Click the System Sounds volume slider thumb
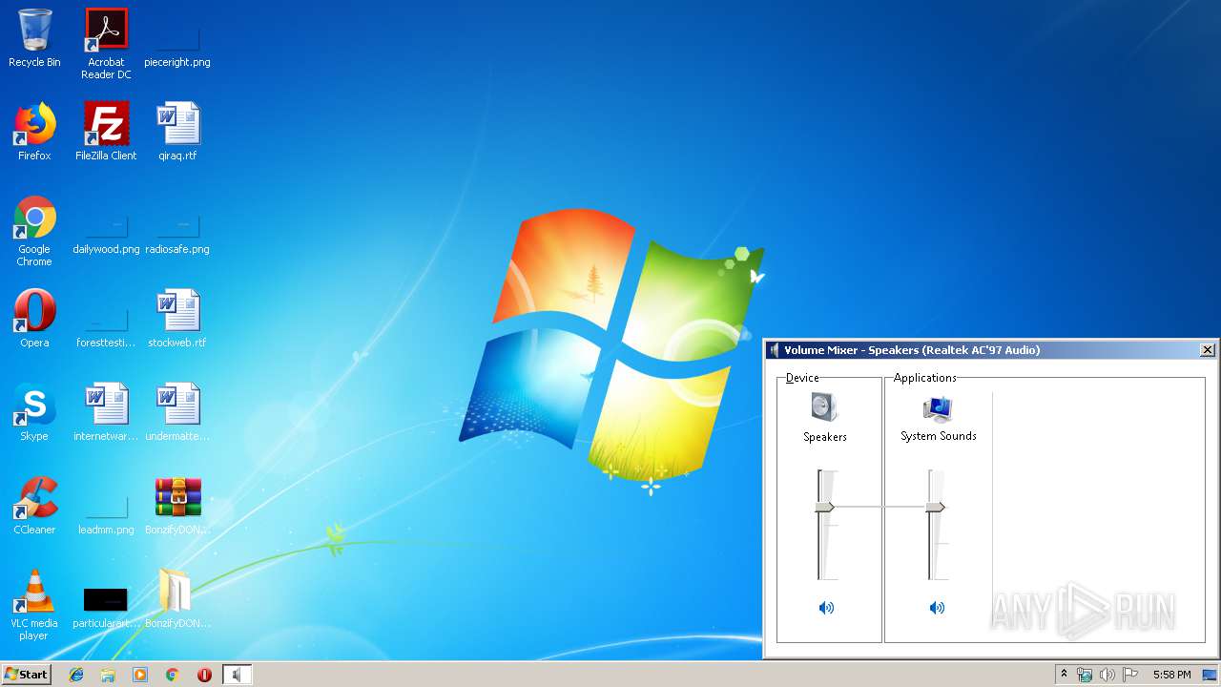The image size is (1221, 687). pos(936,508)
